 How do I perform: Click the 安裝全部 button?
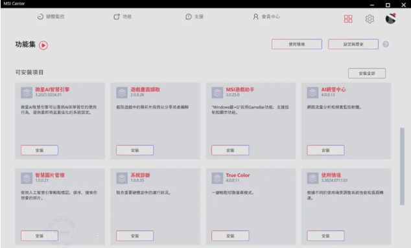point(367,73)
